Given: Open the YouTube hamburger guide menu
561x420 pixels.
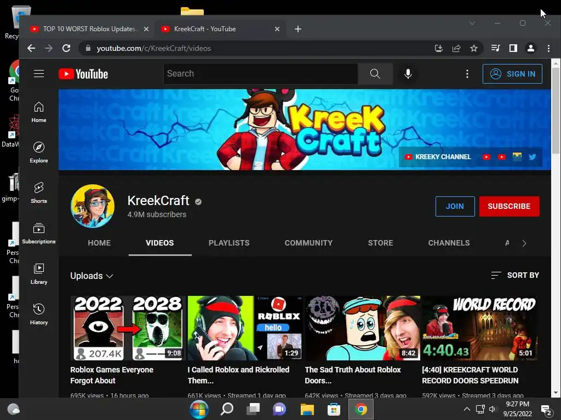Looking at the screenshot, I should tap(39, 74).
